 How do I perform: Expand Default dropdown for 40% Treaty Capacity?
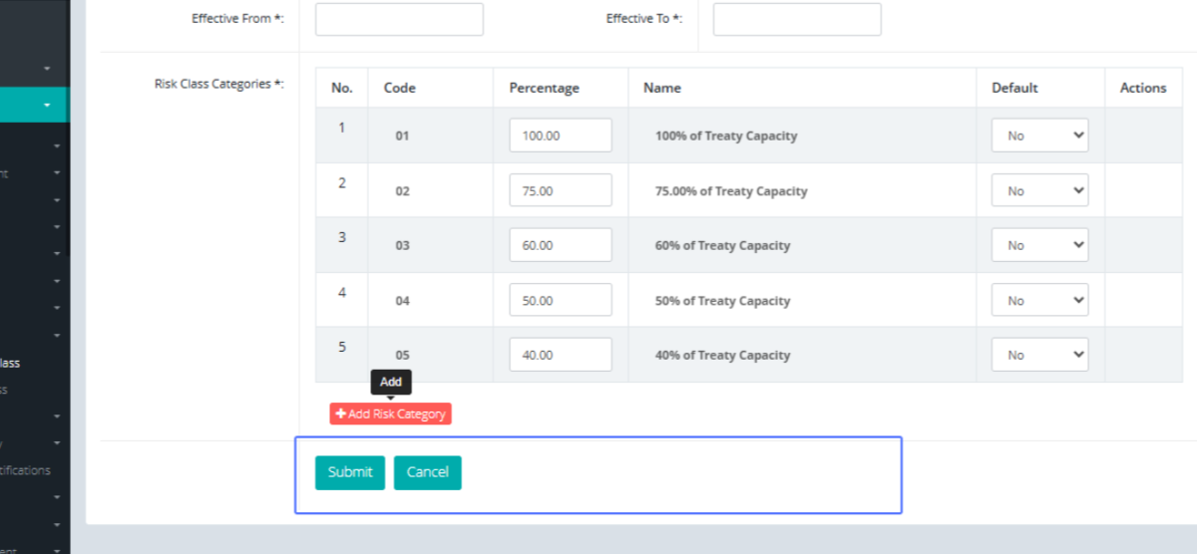(1039, 355)
